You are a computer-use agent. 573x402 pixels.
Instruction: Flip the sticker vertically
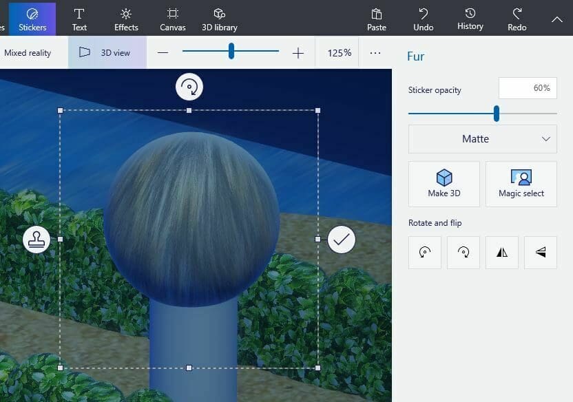pos(541,253)
